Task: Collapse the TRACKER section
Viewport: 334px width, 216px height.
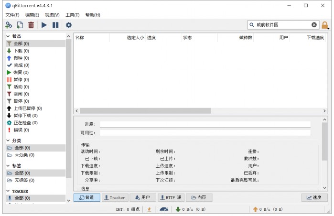Action: 8,191
